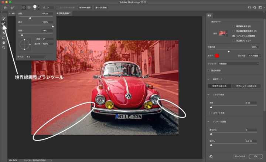Collapse the properties panel double-arrow
266x162 pixels.
click(x=264, y=12)
